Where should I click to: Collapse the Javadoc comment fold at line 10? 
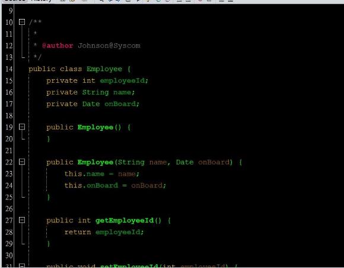tap(22, 22)
